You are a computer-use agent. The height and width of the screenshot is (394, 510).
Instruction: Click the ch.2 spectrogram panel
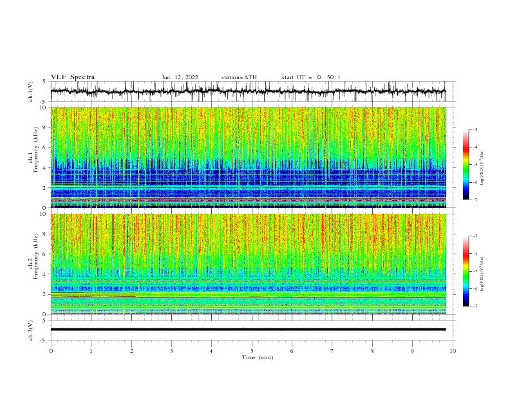pyautogui.click(x=249, y=264)
